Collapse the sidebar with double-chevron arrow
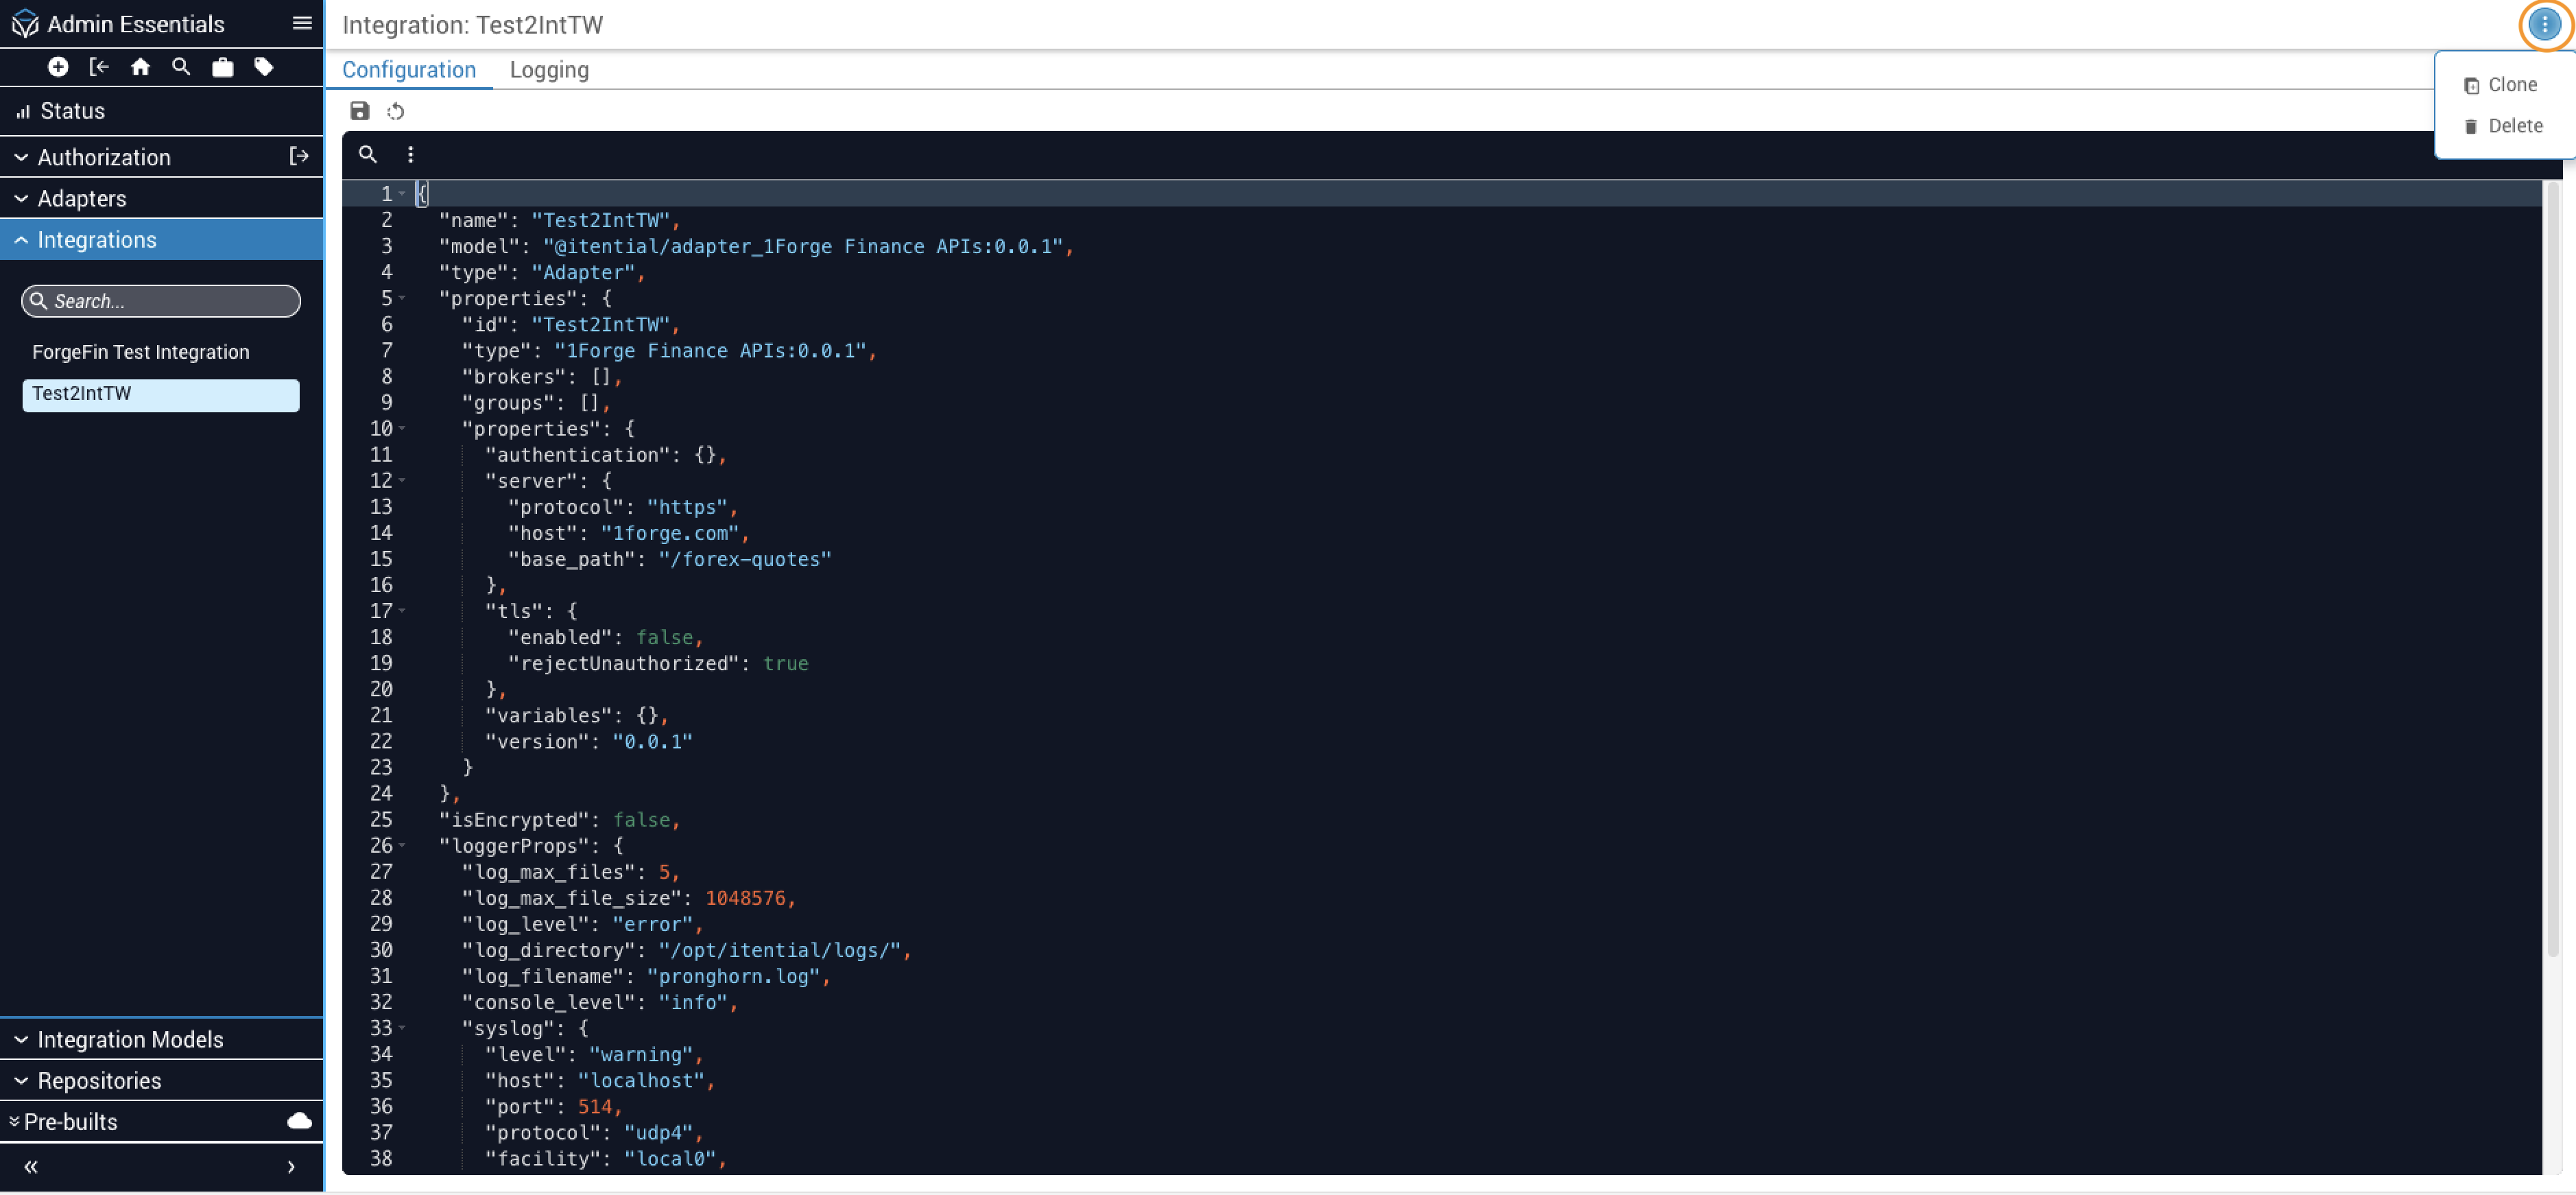Viewport: 2576px width, 1195px height. (31, 1166)
